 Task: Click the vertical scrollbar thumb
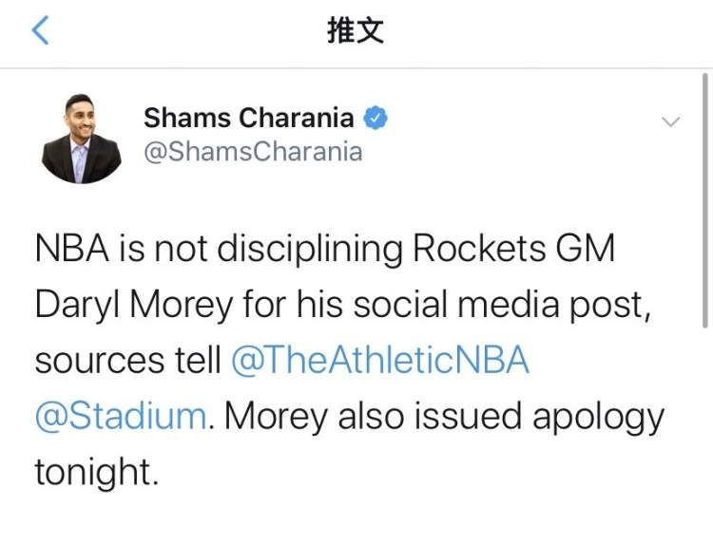tap(704, 199)
